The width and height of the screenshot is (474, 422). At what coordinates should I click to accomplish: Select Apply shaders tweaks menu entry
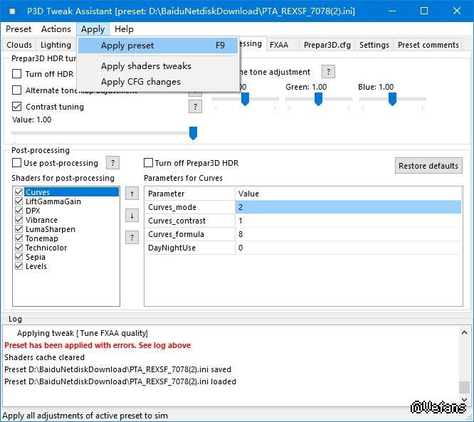(146, 66)
